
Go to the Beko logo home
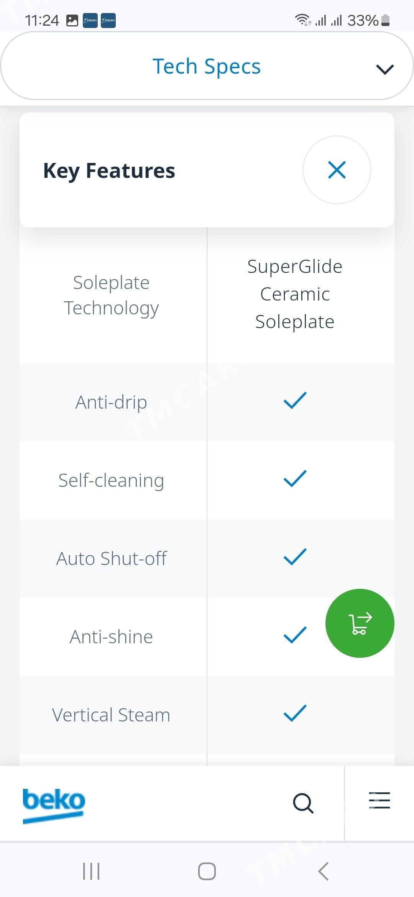pos(54,804)
